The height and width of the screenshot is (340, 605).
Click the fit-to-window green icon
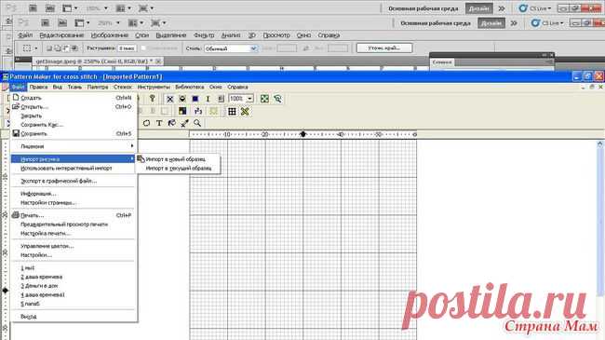(264, 99)
